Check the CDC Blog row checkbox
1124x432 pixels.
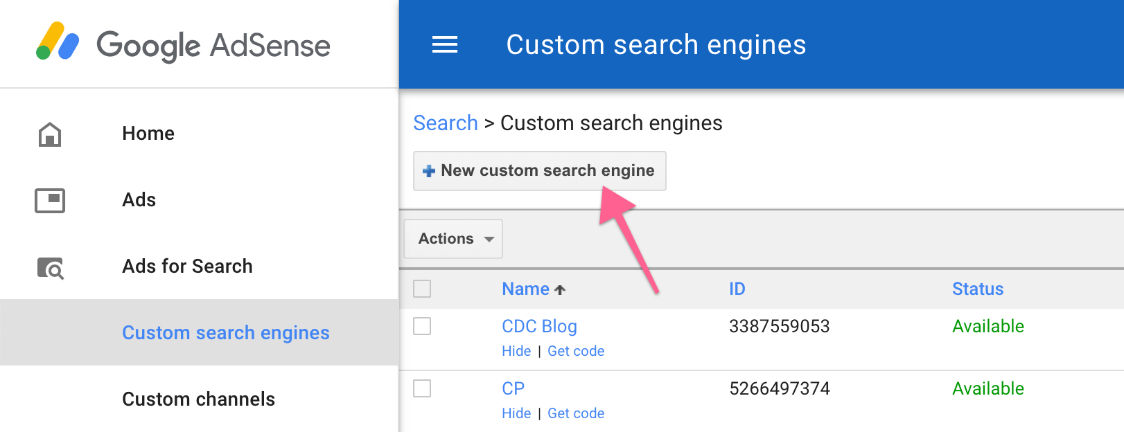tap(422, 326)
